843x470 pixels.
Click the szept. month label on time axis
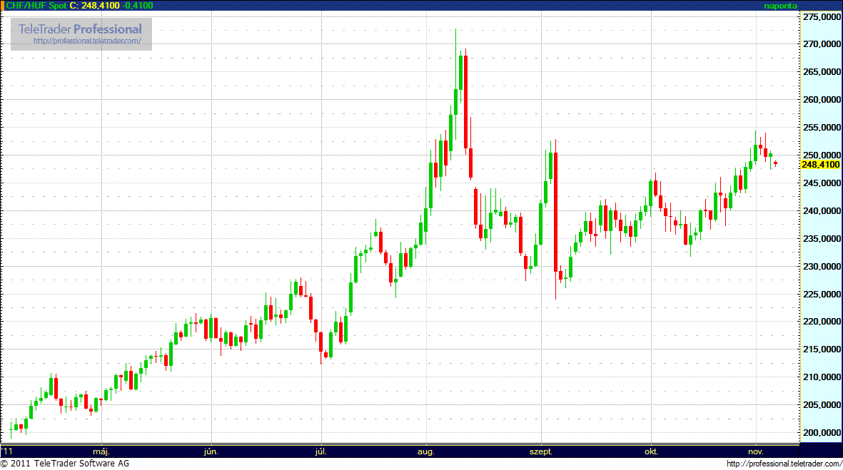pyautogui.click(x=541, y=451)
